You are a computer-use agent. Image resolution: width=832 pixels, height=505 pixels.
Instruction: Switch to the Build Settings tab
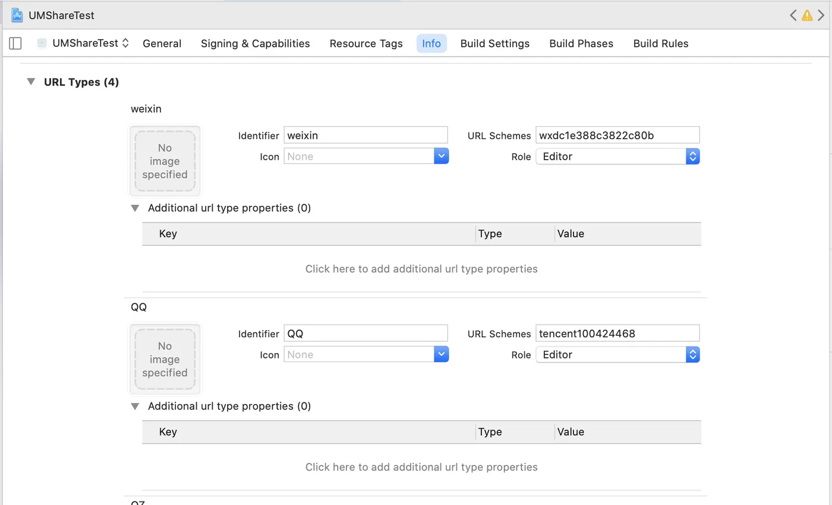[494, 43]
